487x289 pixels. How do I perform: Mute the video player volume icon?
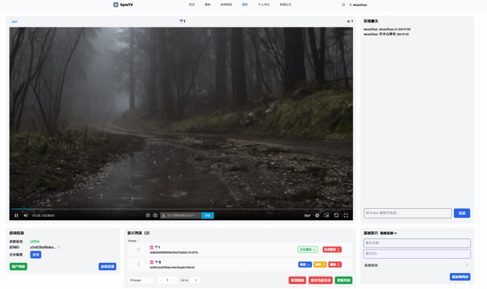(26, 215)
